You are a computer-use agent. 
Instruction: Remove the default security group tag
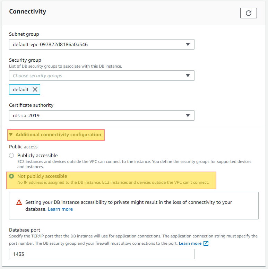click(x=35, y=89)
